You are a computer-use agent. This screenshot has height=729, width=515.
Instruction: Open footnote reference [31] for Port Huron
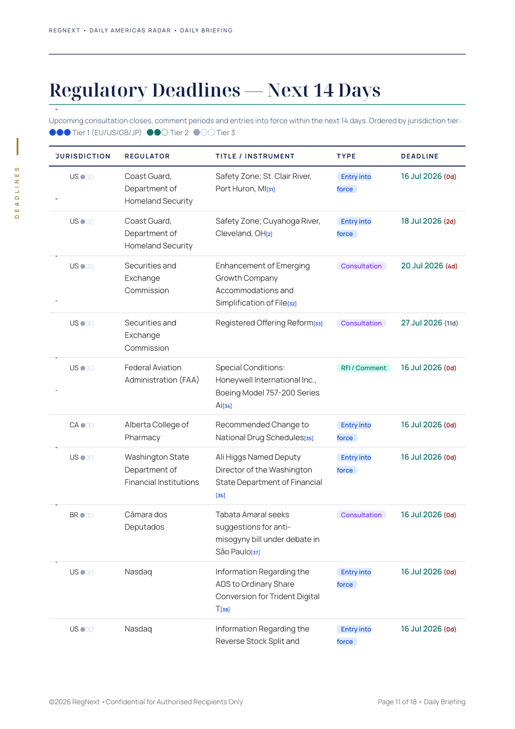tap(271, 189)
